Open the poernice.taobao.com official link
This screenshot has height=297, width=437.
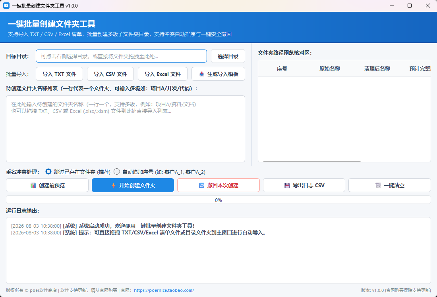(164, 290)
